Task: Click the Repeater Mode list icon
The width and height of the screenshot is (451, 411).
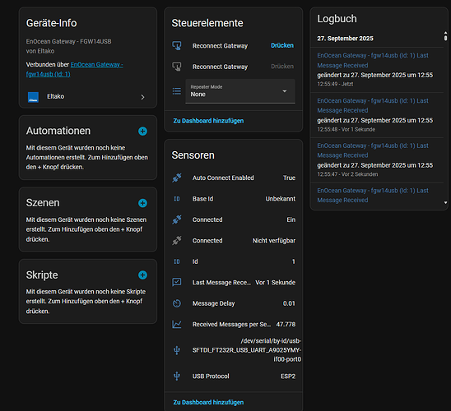Action: [177, 91]
